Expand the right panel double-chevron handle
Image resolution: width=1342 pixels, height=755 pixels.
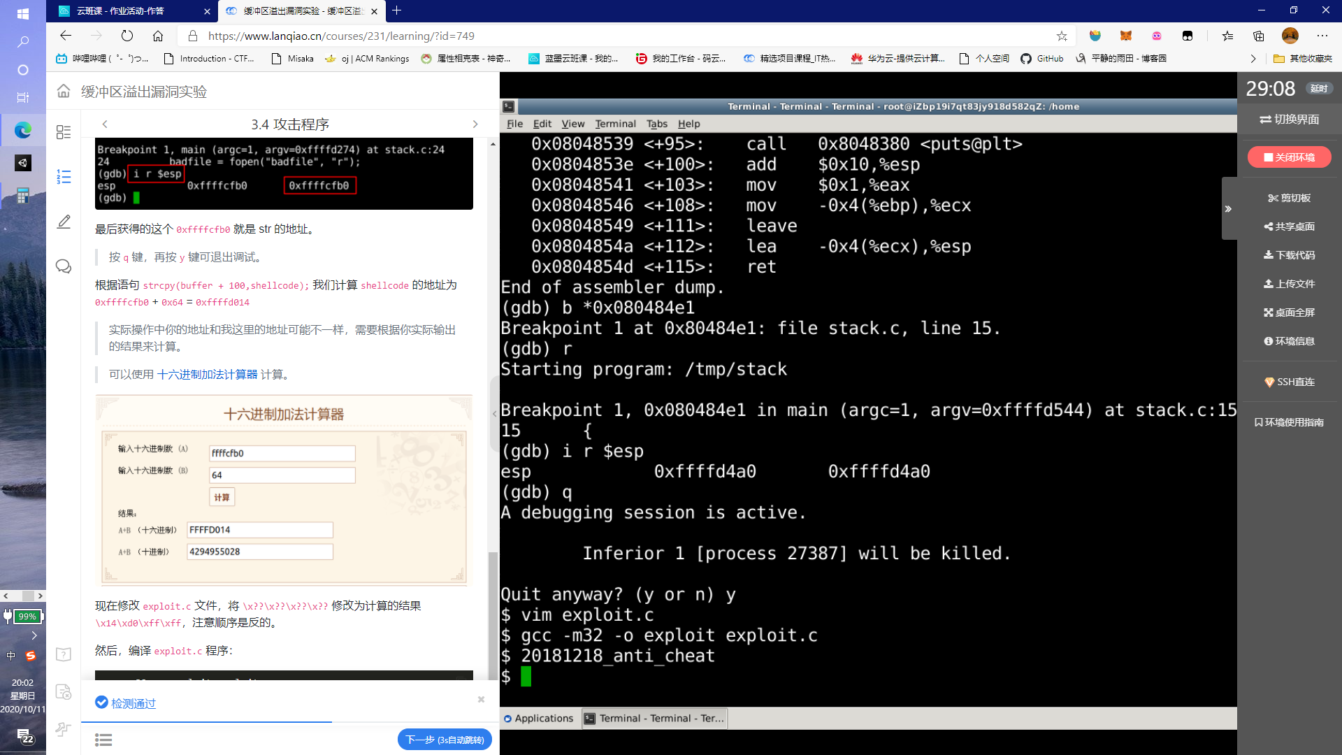1228,208
